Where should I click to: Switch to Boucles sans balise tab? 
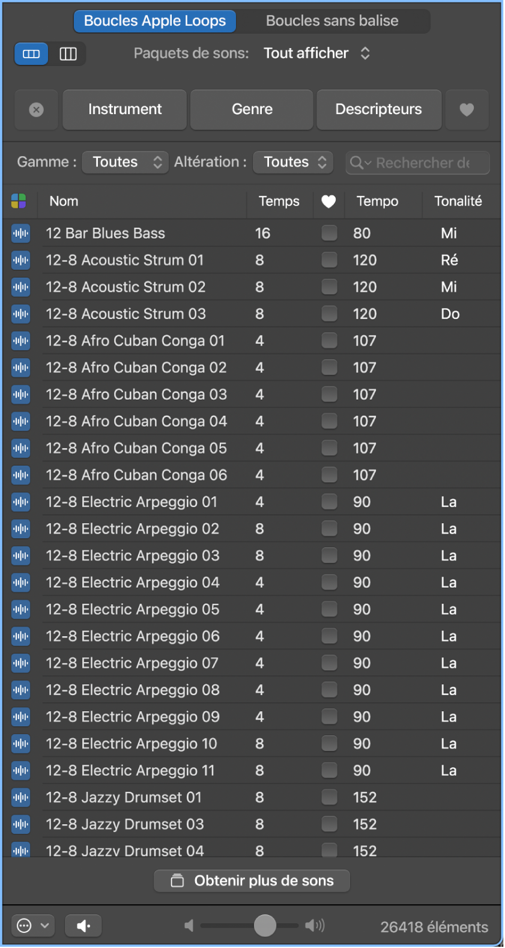coord(332,21)
